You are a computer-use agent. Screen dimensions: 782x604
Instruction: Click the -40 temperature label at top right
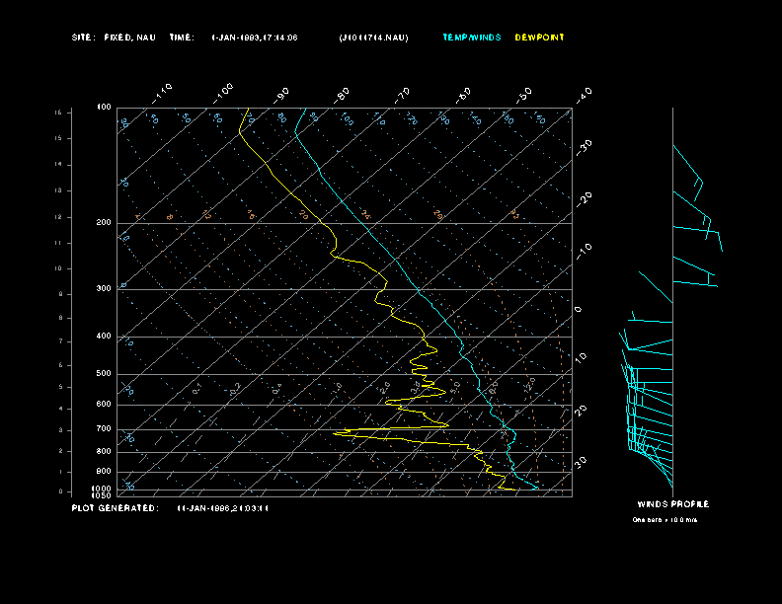[x=584, y=94]
